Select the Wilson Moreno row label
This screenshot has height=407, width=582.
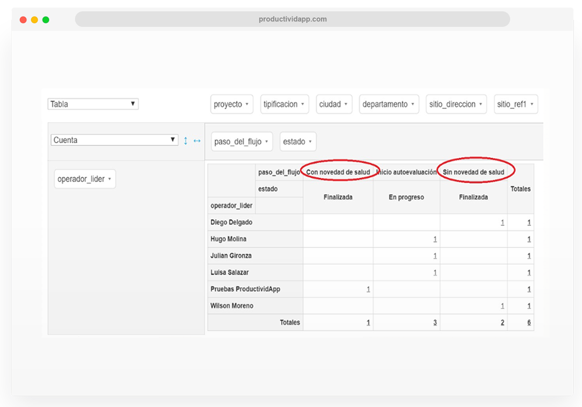(x=232, y=306)
